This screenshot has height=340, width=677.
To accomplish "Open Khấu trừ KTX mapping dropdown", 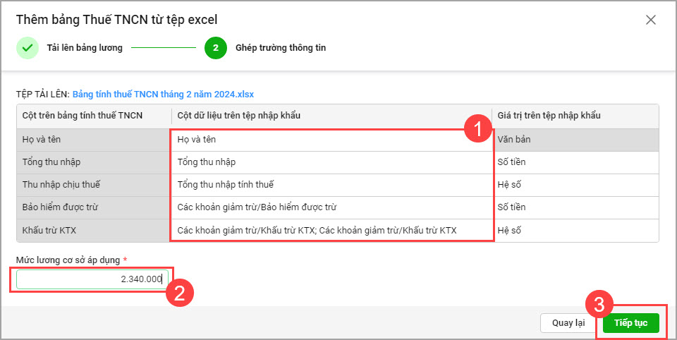I will [330, 230].
